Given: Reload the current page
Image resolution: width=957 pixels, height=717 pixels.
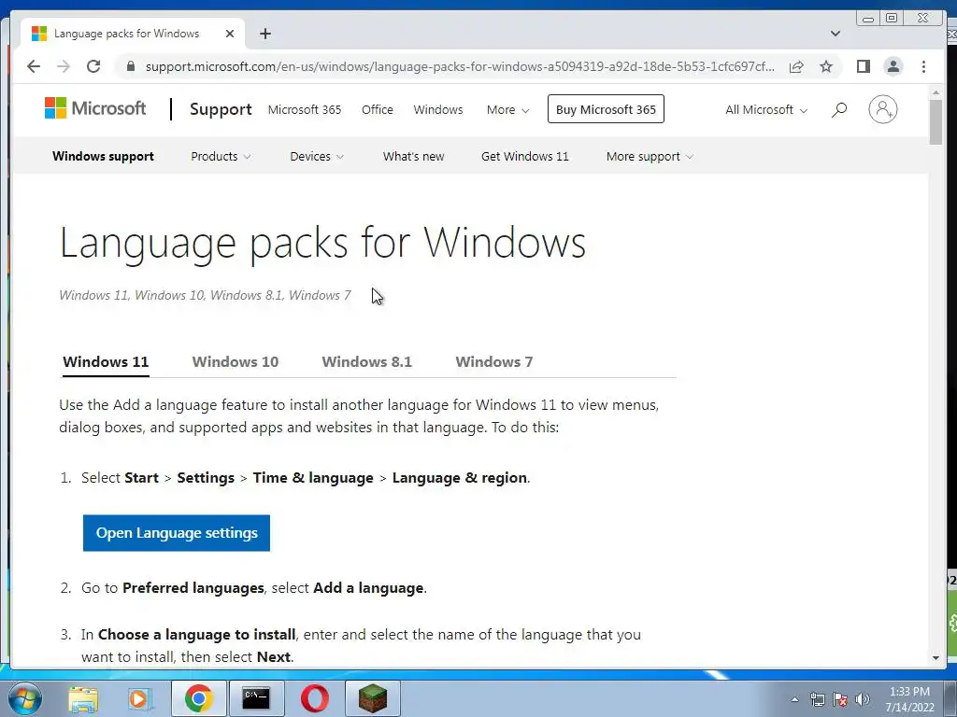Looking at the screenshot, I should (x=93, y=66).
